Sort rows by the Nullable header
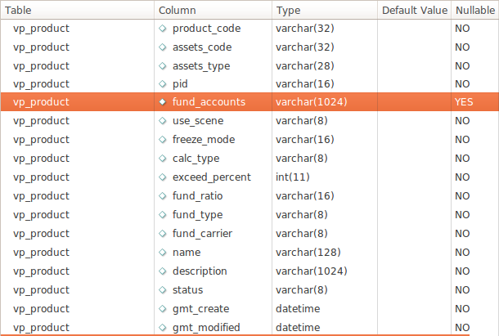This screenshot has width=499, height=336. click(x=474, y=10)
